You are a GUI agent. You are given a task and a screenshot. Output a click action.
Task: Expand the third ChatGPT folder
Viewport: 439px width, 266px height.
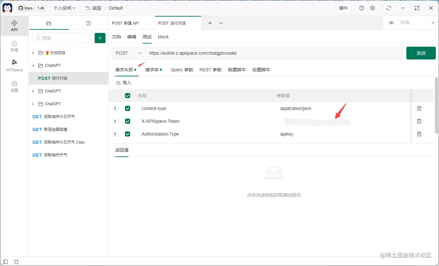33,104
